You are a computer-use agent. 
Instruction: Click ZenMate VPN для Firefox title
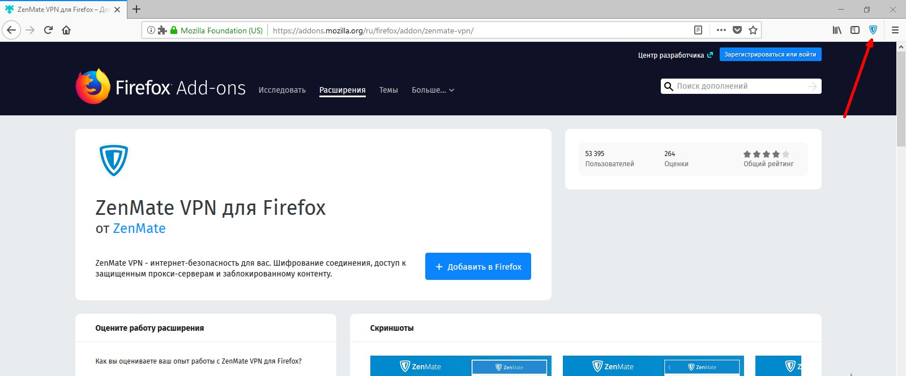click(211, 208)
